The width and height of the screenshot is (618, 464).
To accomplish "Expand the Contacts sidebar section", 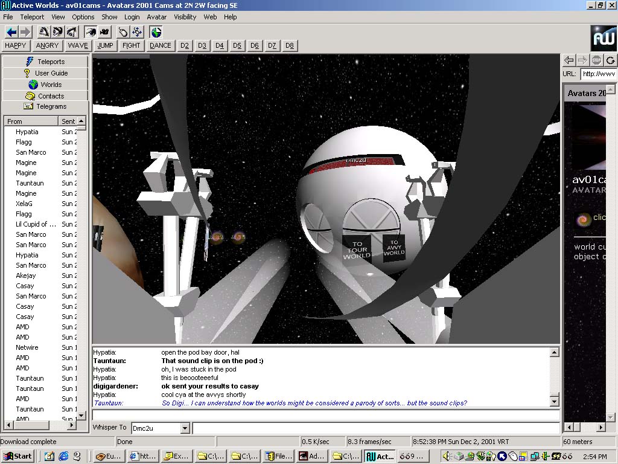I will pos(45,96).
